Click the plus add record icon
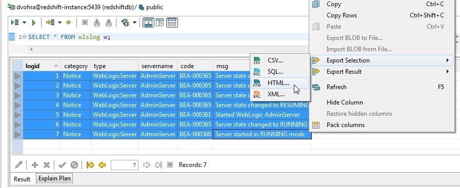This screenshot has height=188, width=460. click(x=35, y=165)
